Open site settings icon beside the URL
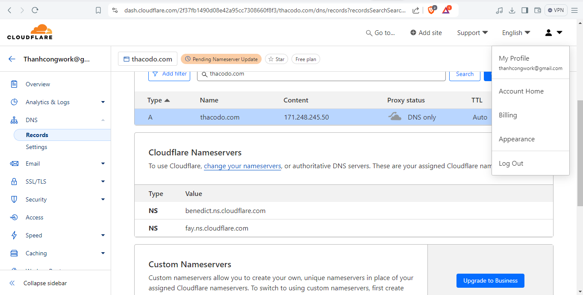Viewport: 583px width, 295px height. tap(115, 10)
